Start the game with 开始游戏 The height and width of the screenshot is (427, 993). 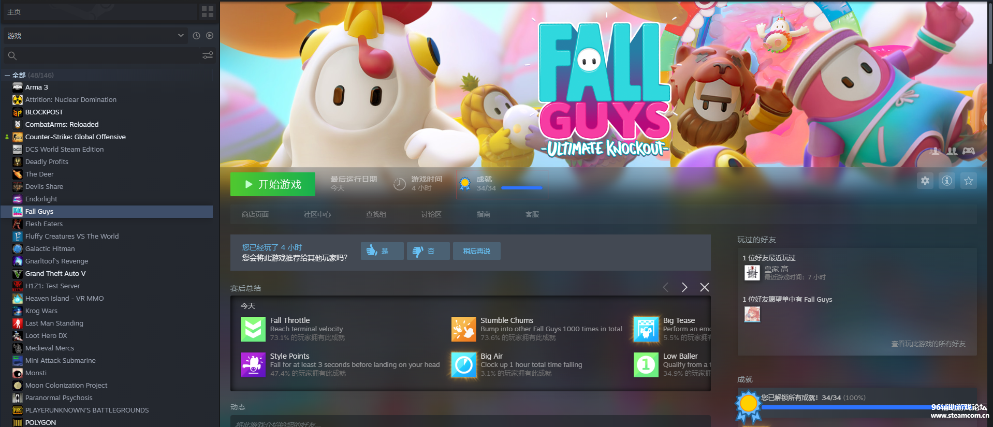[x=273, y=184]
